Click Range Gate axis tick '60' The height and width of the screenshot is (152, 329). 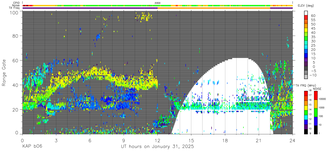[x=16, y=61]
